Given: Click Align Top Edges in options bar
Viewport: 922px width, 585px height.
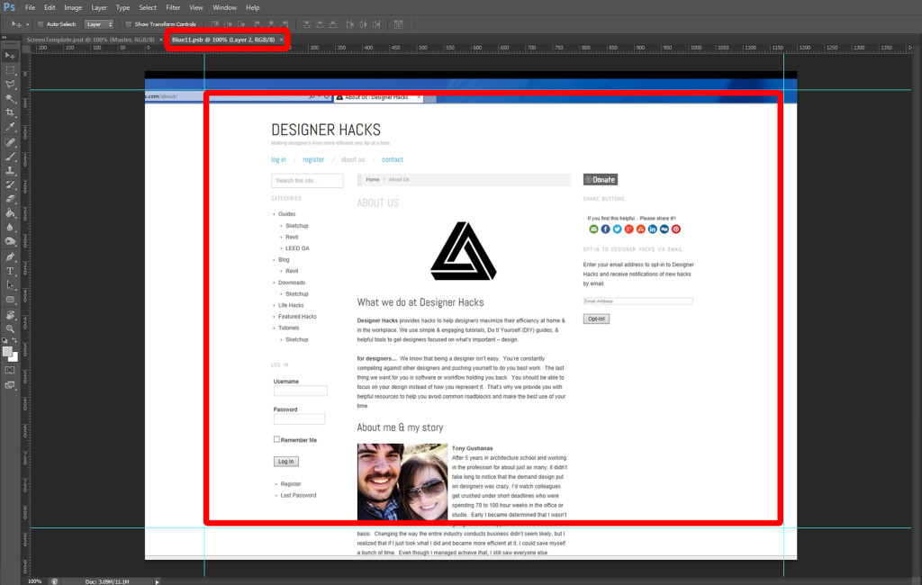Looking at the screenshot, I should [x=214, y=24].
